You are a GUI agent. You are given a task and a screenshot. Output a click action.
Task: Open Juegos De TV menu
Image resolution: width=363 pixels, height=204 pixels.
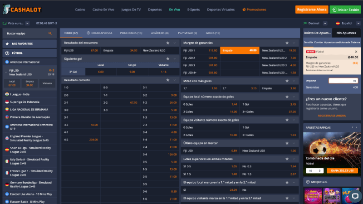(x=131, y=10)
